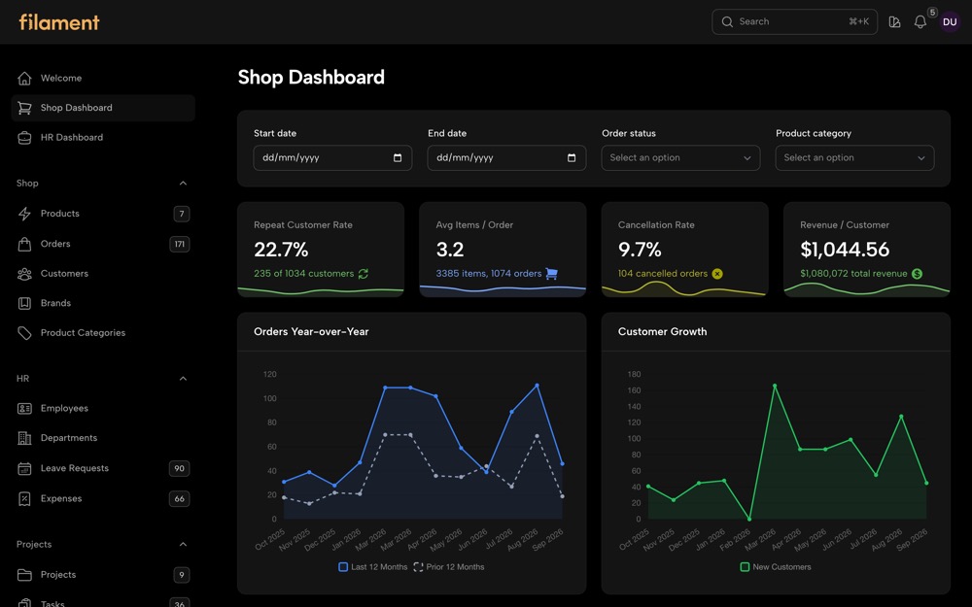Click the Orders Year-over-Year chart title
The image size is (972, 607).
click(311, 332)
